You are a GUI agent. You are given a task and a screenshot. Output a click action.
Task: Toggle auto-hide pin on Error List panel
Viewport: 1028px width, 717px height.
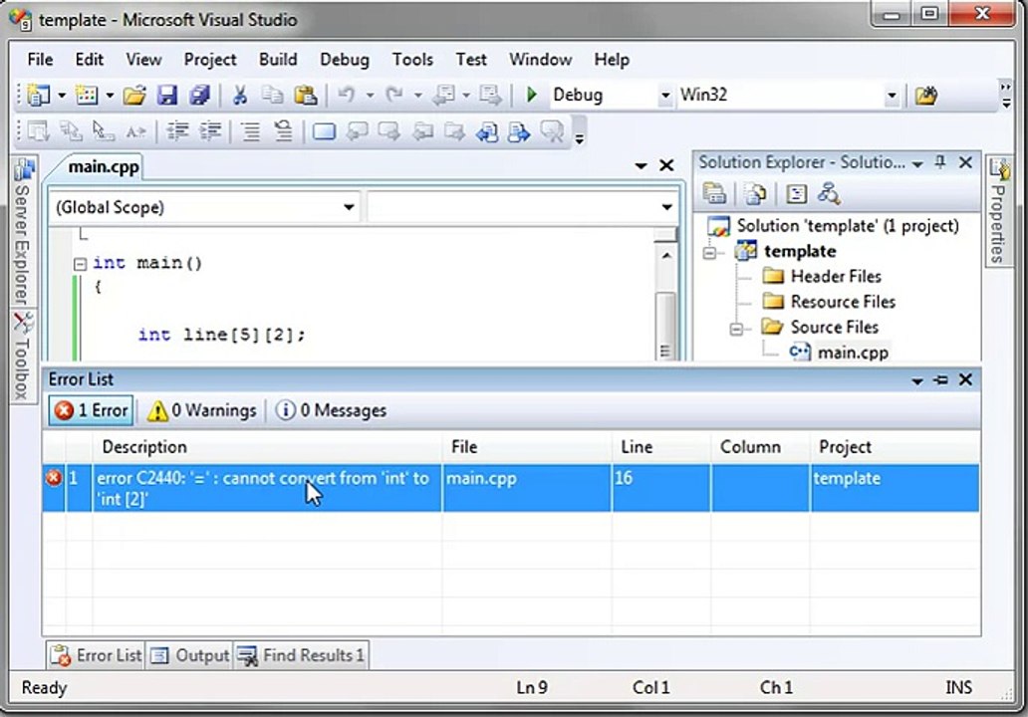coord(940,379)
